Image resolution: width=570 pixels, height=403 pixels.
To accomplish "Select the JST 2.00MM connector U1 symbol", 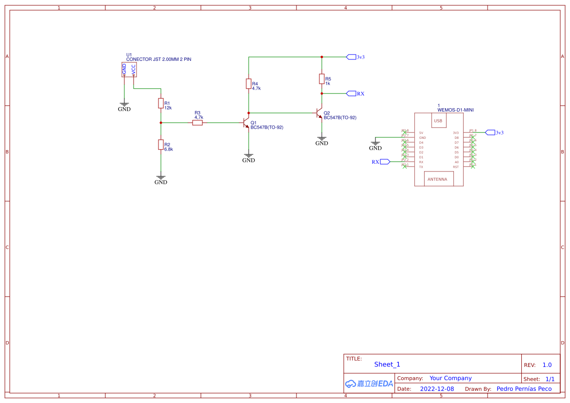I will (130, 70).
